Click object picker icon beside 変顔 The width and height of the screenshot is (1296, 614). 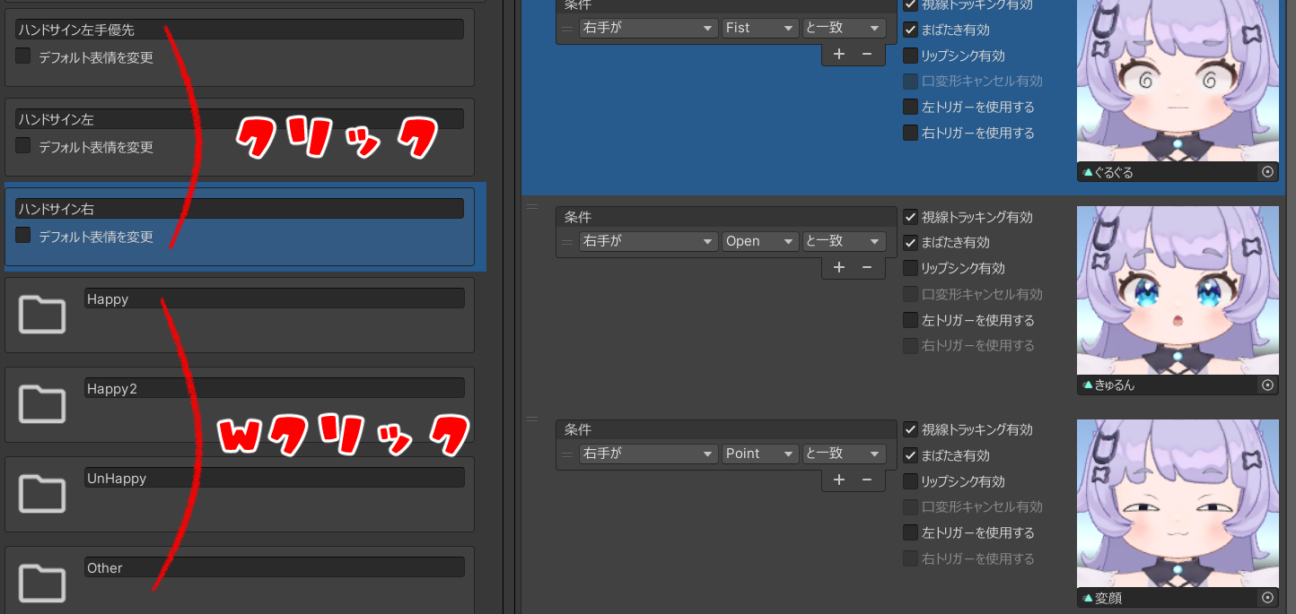point(1267,598)
